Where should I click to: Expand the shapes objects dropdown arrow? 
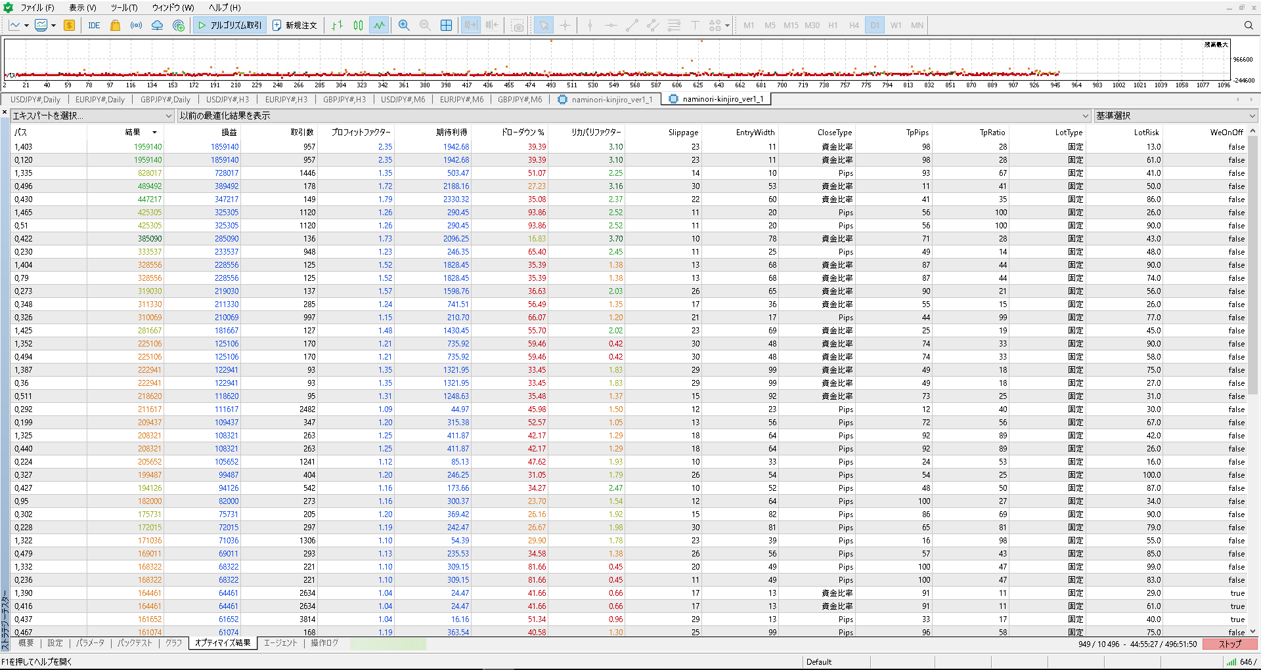pyautogui.click(x=727, y=26)
